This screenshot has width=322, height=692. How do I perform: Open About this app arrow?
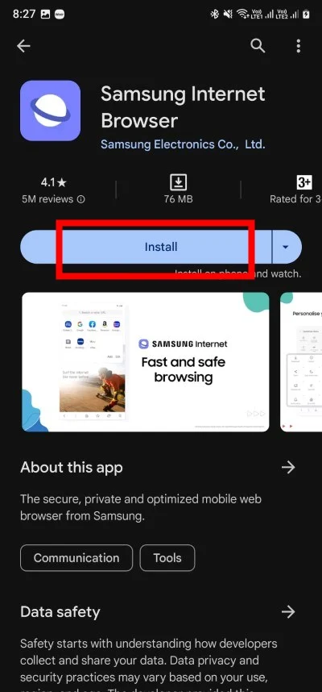click(x=288, y=467)
